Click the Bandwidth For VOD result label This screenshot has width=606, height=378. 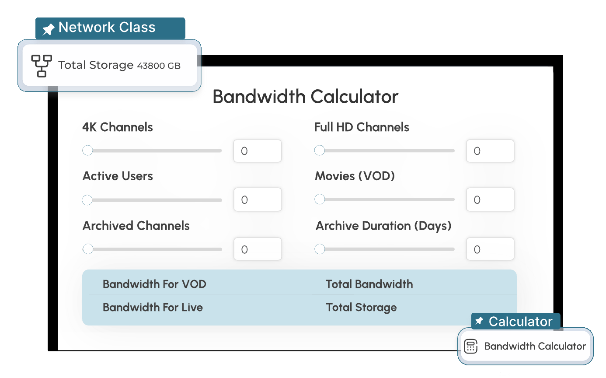(x=154, y=284)
